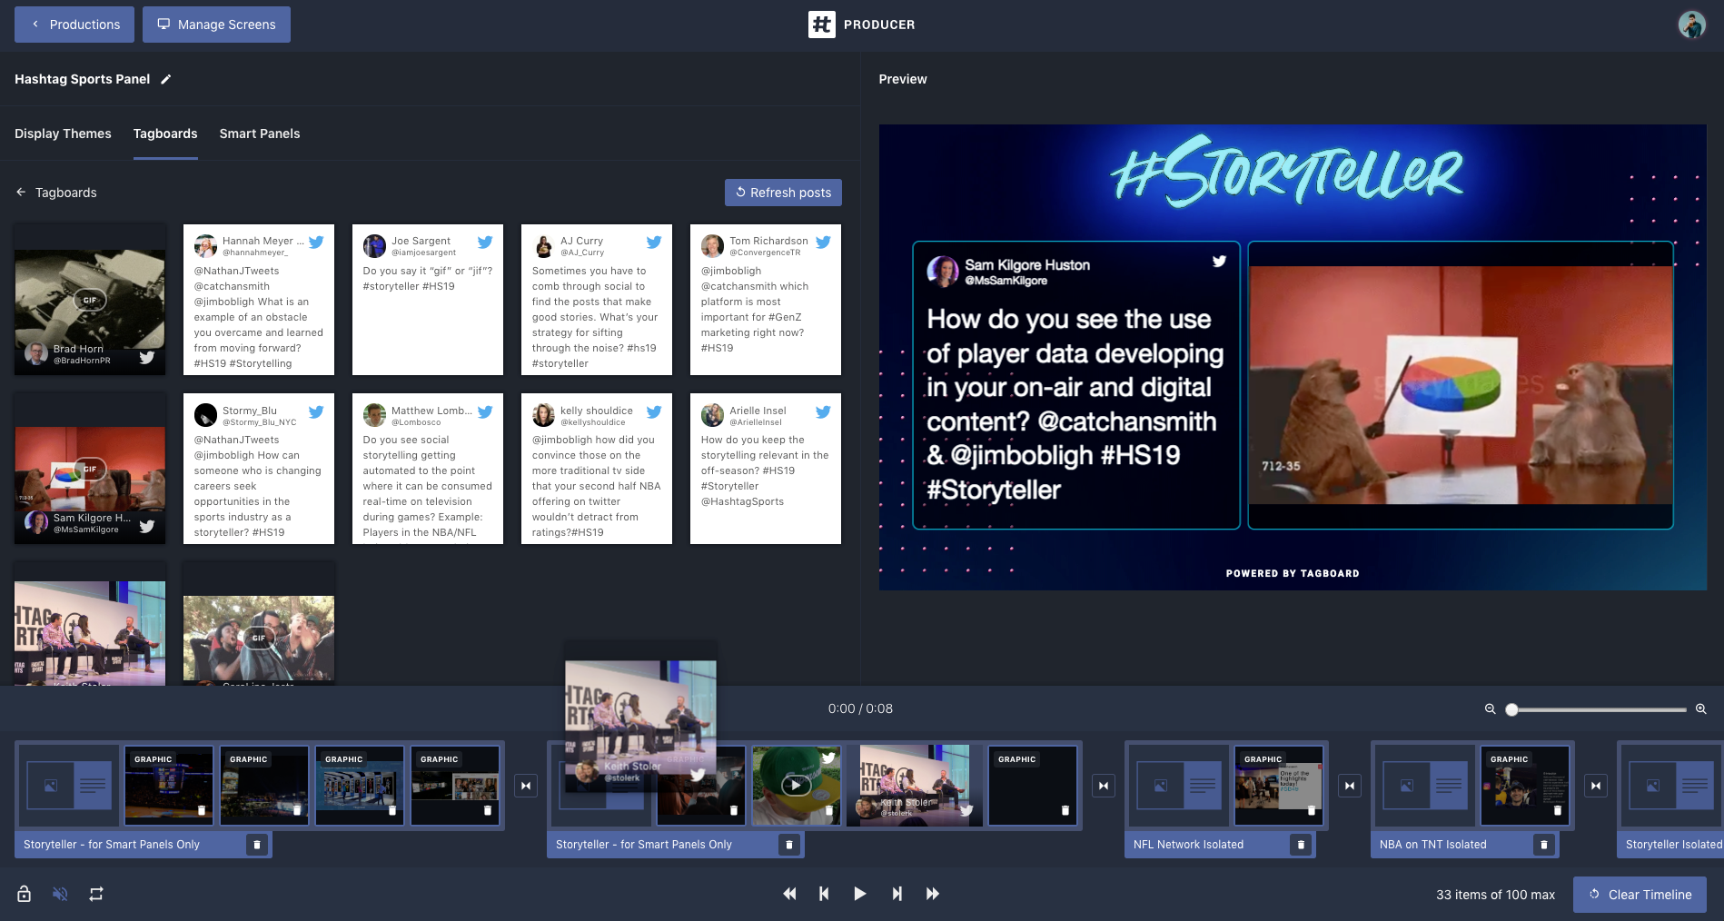
Task: Toggle timeline loop playback
Action: tap(96, 894)
